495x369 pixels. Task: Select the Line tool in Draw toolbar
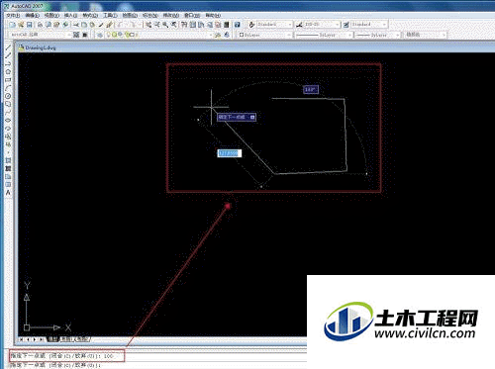pyautogui.click(x=8, y=47)
